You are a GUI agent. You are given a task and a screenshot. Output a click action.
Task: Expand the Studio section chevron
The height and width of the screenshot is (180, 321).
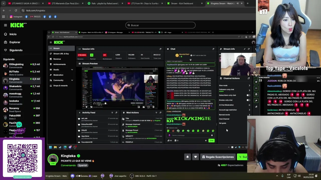point(72,70)
